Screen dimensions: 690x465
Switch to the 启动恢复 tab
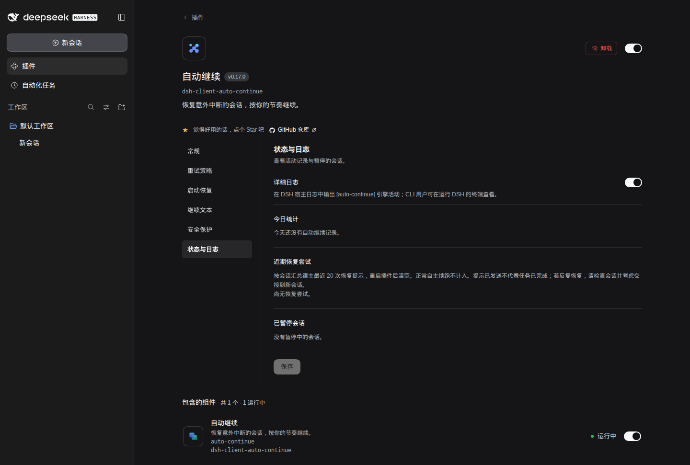(217, 191)
